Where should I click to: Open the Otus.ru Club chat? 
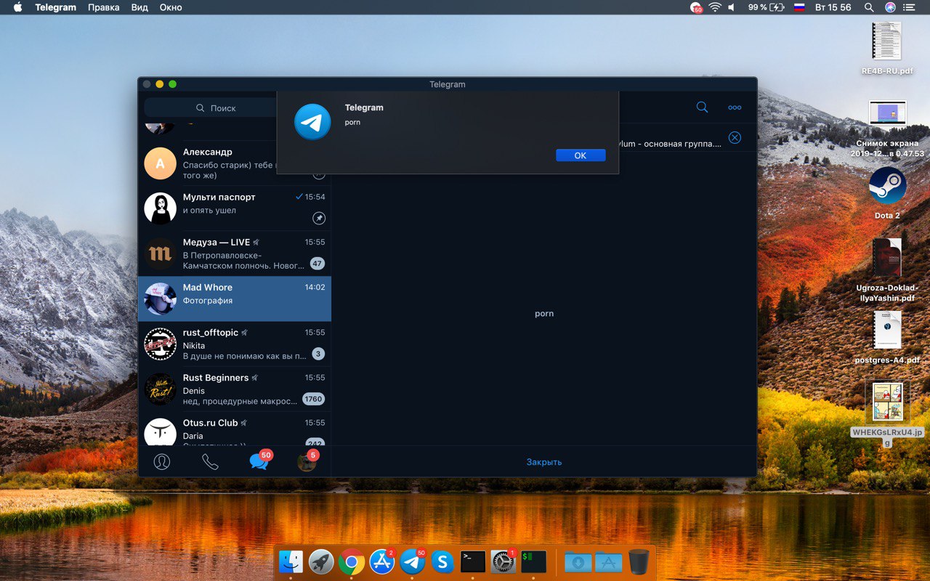coord(235,429)
